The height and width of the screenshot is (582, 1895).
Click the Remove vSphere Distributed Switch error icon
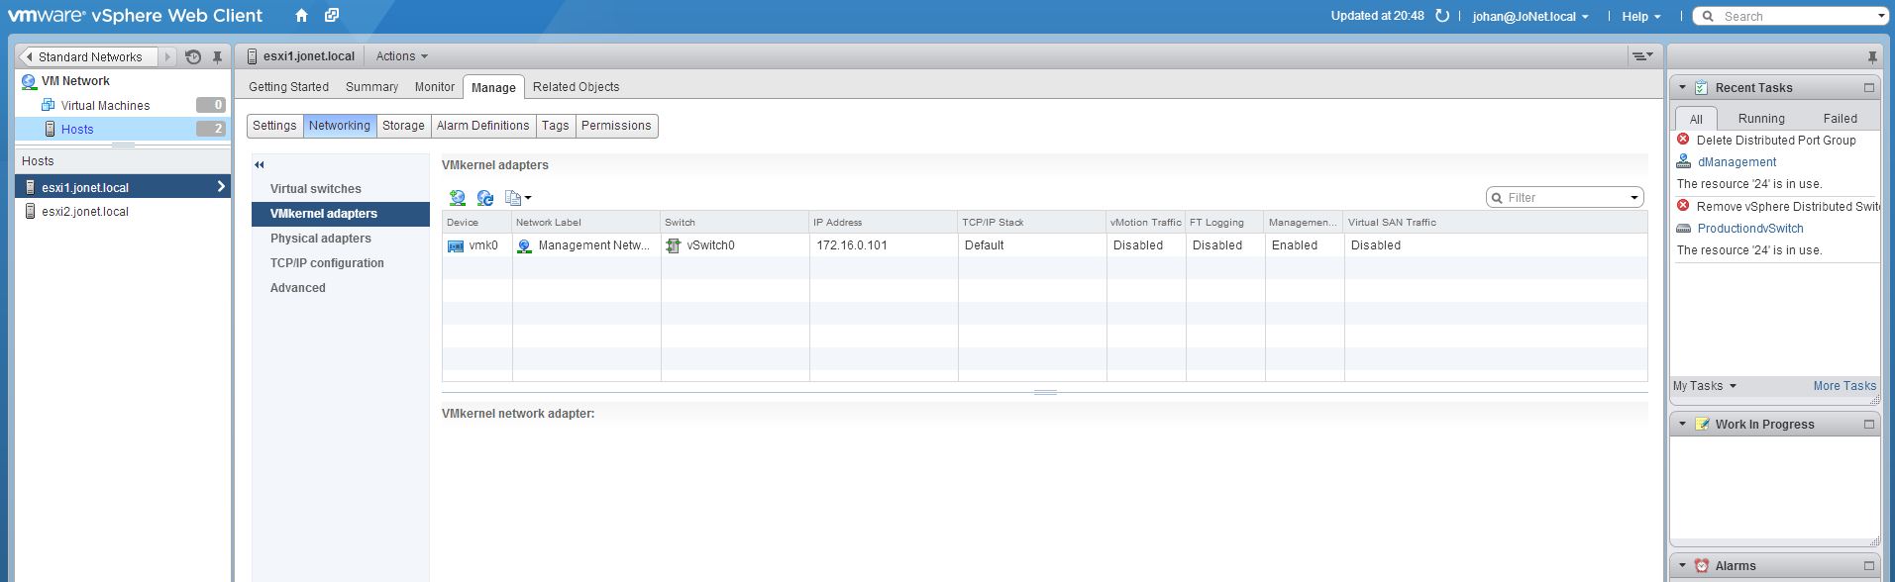(x=1683, y=206)
